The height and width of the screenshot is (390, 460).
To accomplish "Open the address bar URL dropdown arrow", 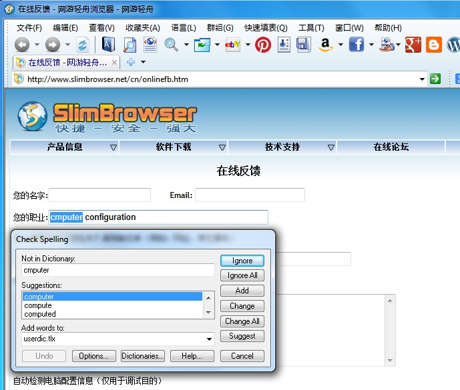I will point(422,79).
